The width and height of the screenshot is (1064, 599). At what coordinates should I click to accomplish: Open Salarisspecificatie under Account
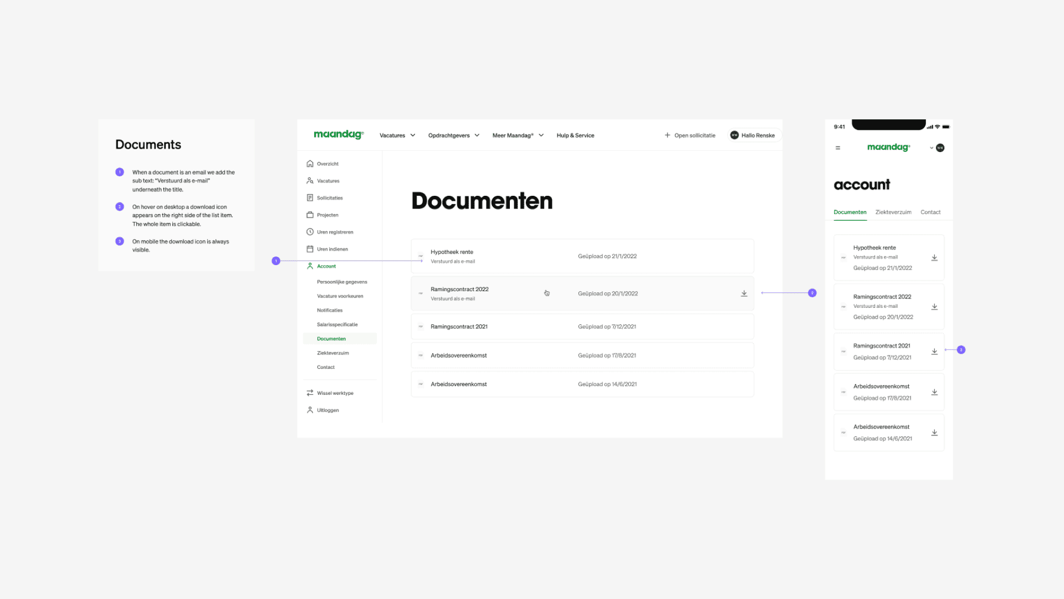click(337, 324)
